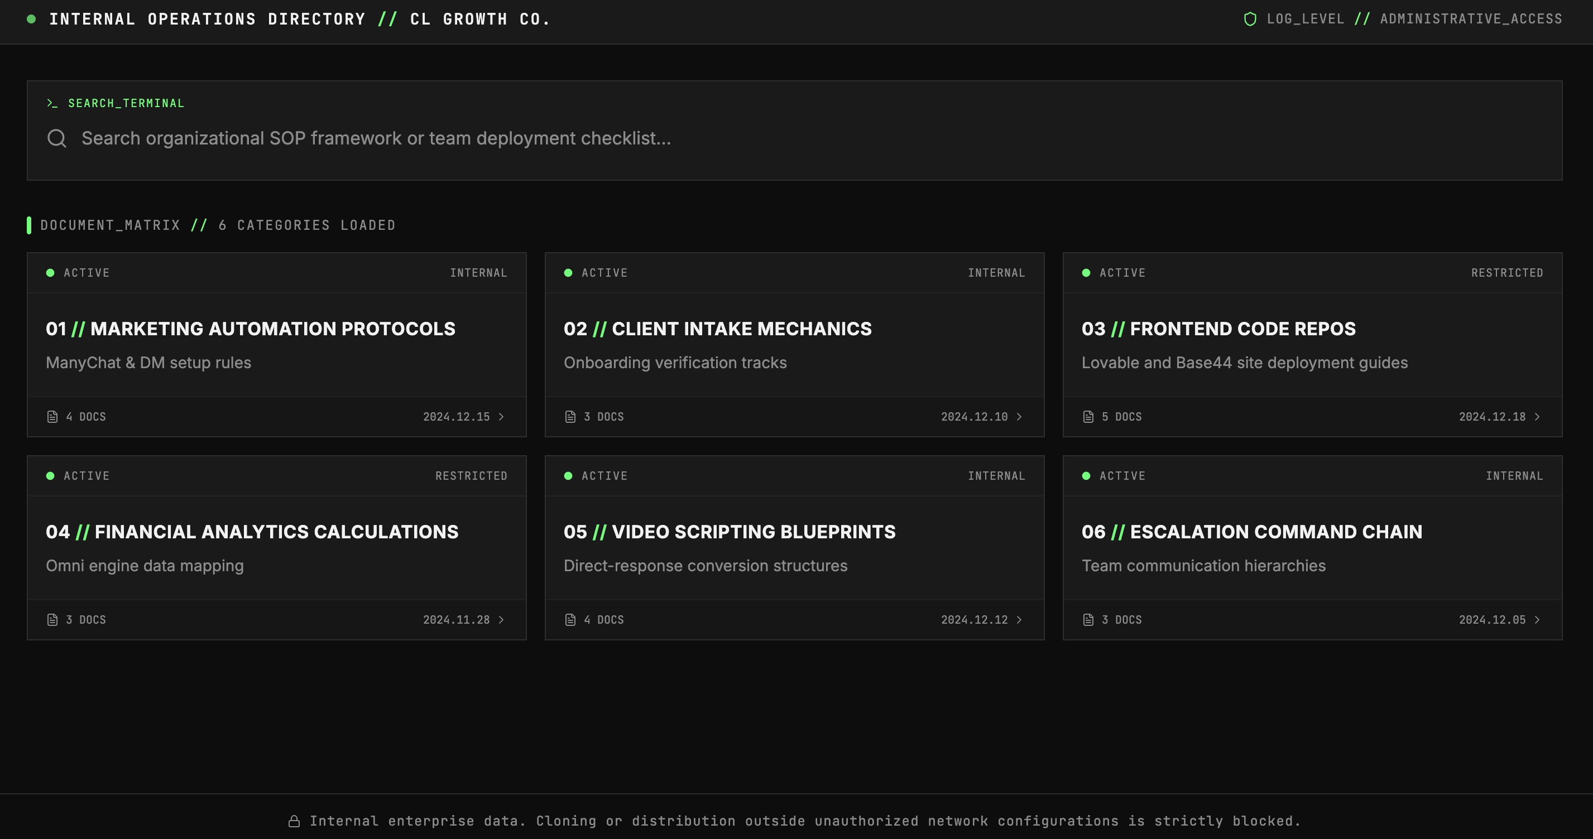Expand the chevron beside 2024.11.28
Image resolution: width=1593 pixels, height=839 pixels.
tap(502, 620)
